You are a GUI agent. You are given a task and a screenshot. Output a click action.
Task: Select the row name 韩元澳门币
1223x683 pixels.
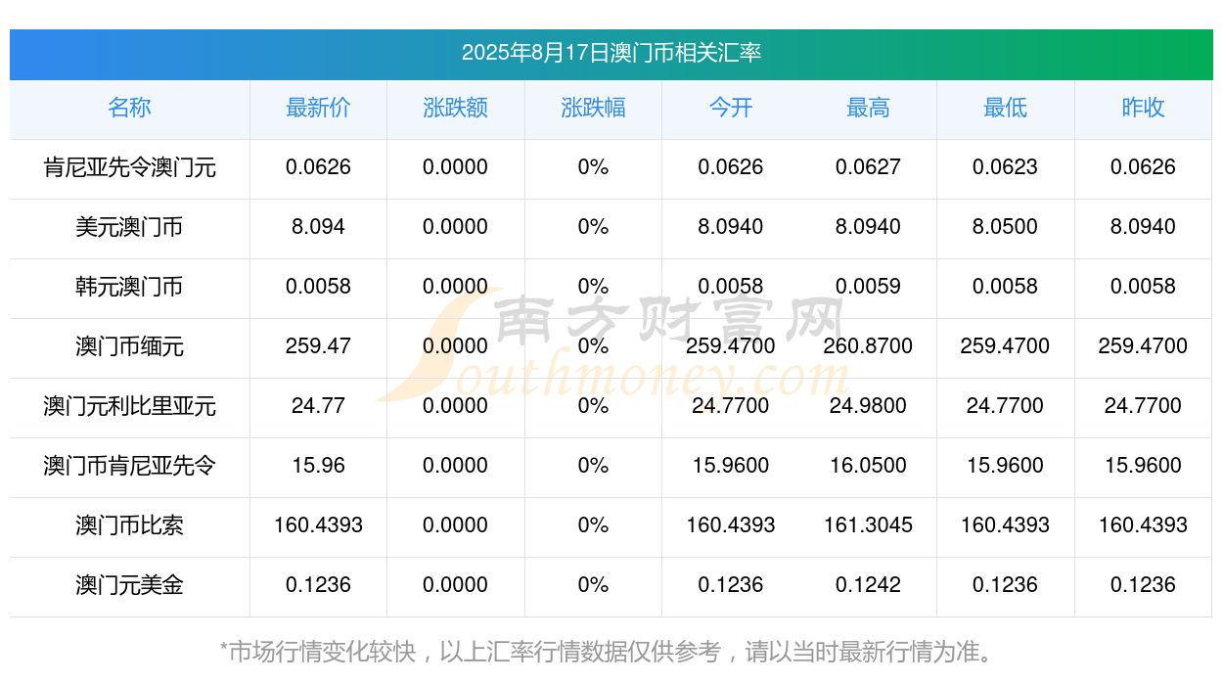click(129, 287)
